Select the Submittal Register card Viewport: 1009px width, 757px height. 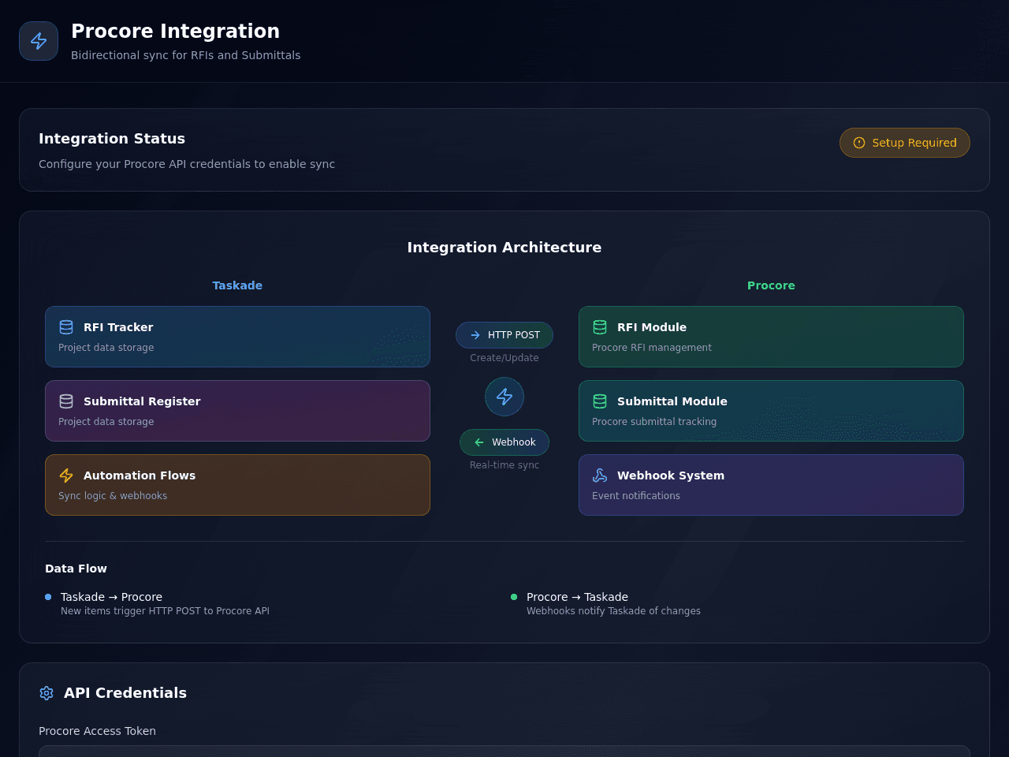(x=237, y=411)
